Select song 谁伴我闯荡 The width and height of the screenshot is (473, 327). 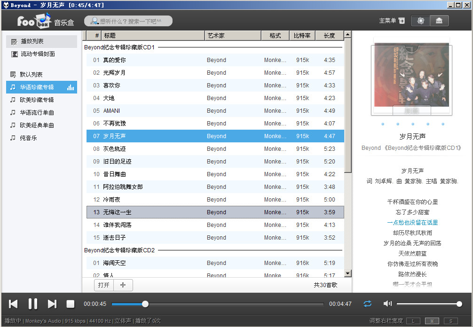[x=215, y=225]
